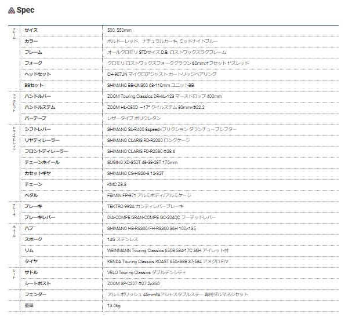The height and width of the screenshot is (324, 352).
Task: Click the スポーク row label
Action: pyautogui.click(x=34, y=239)
